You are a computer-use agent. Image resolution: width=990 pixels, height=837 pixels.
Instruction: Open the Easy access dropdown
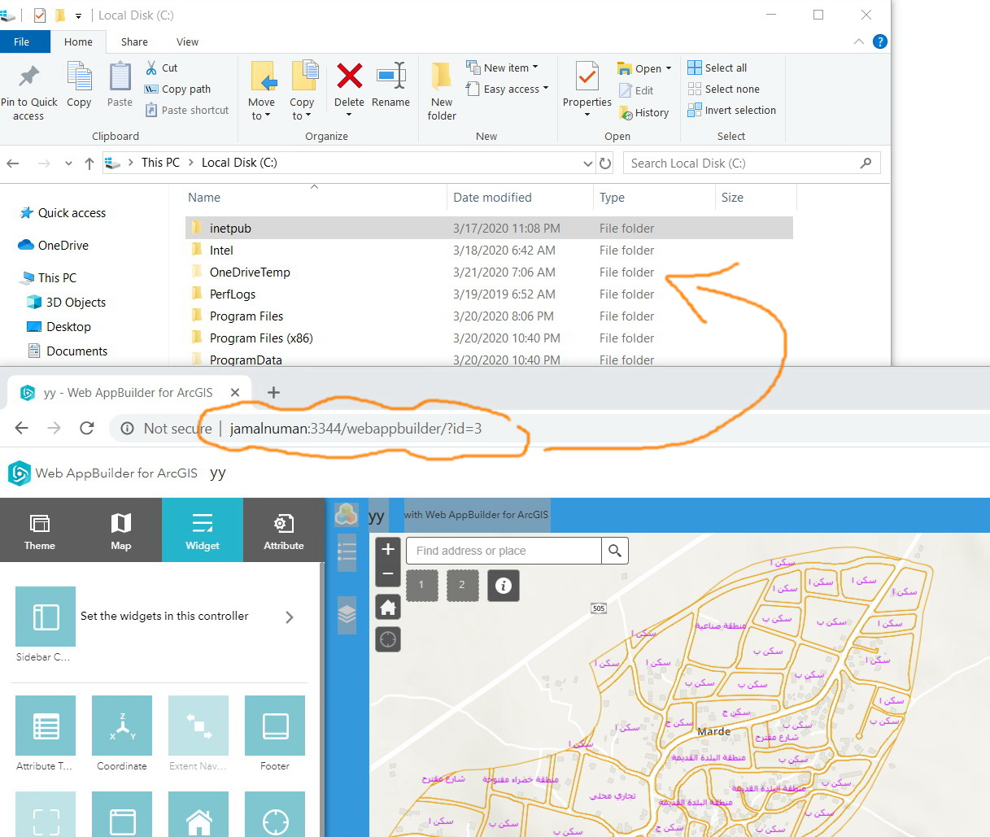click(507, 89)
